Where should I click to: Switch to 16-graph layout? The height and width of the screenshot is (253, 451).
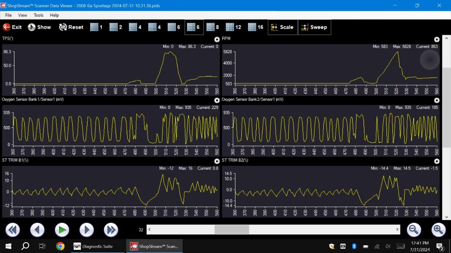click(x=255, y=27)
